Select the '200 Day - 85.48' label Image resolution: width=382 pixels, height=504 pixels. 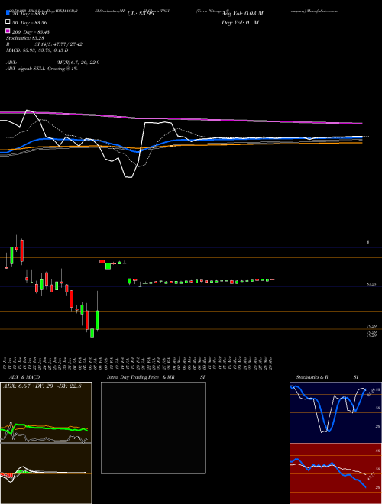[x=31, y=32]
